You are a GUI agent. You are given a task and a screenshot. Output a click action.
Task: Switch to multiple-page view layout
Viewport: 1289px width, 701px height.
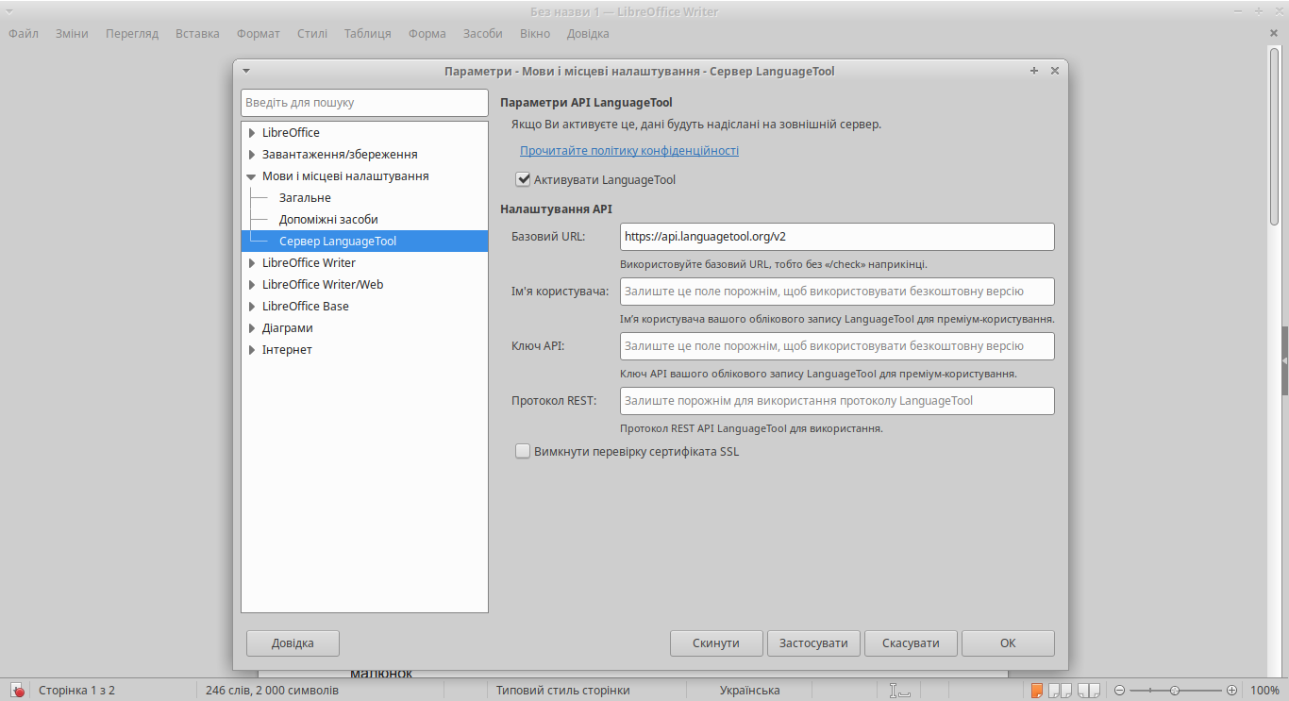1059,691
